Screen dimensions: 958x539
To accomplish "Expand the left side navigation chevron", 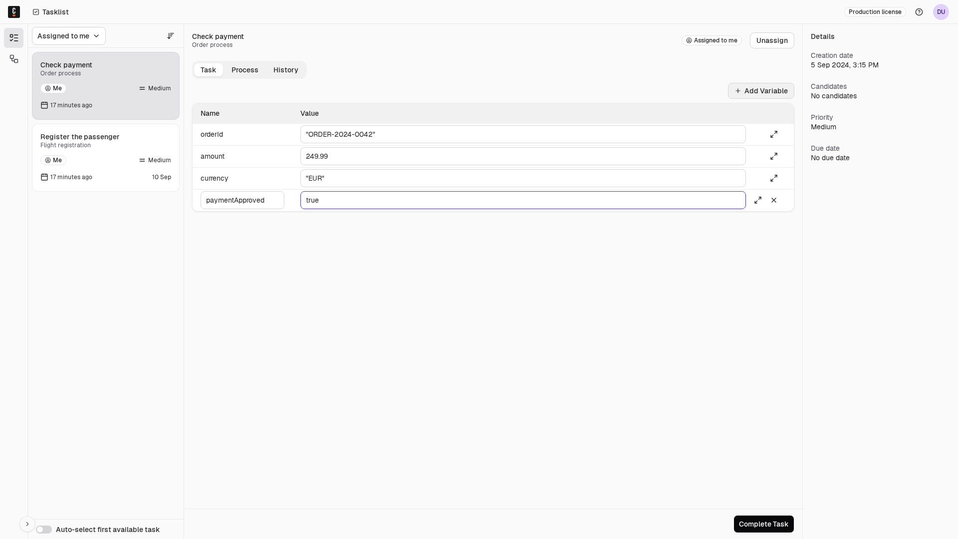I will [x=27, y=524].
